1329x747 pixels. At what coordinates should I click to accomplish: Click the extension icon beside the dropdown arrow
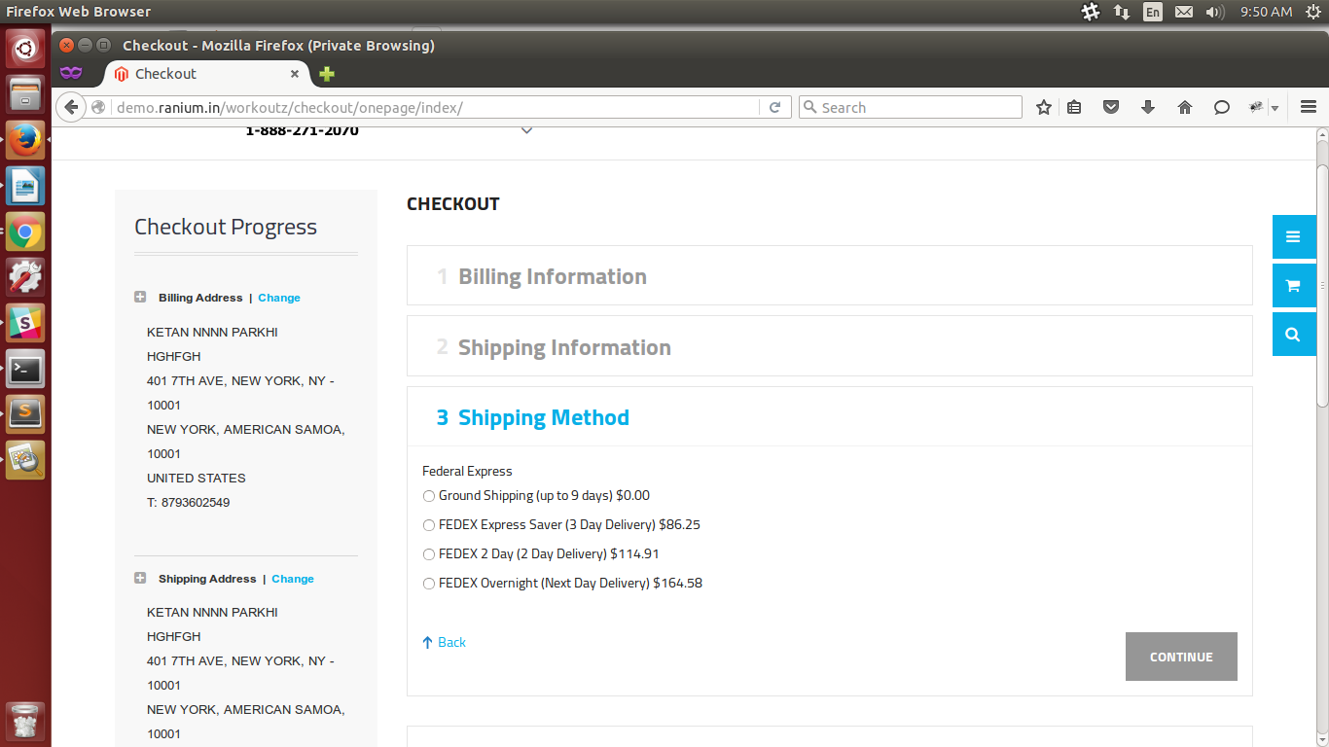coord(1256,107)
